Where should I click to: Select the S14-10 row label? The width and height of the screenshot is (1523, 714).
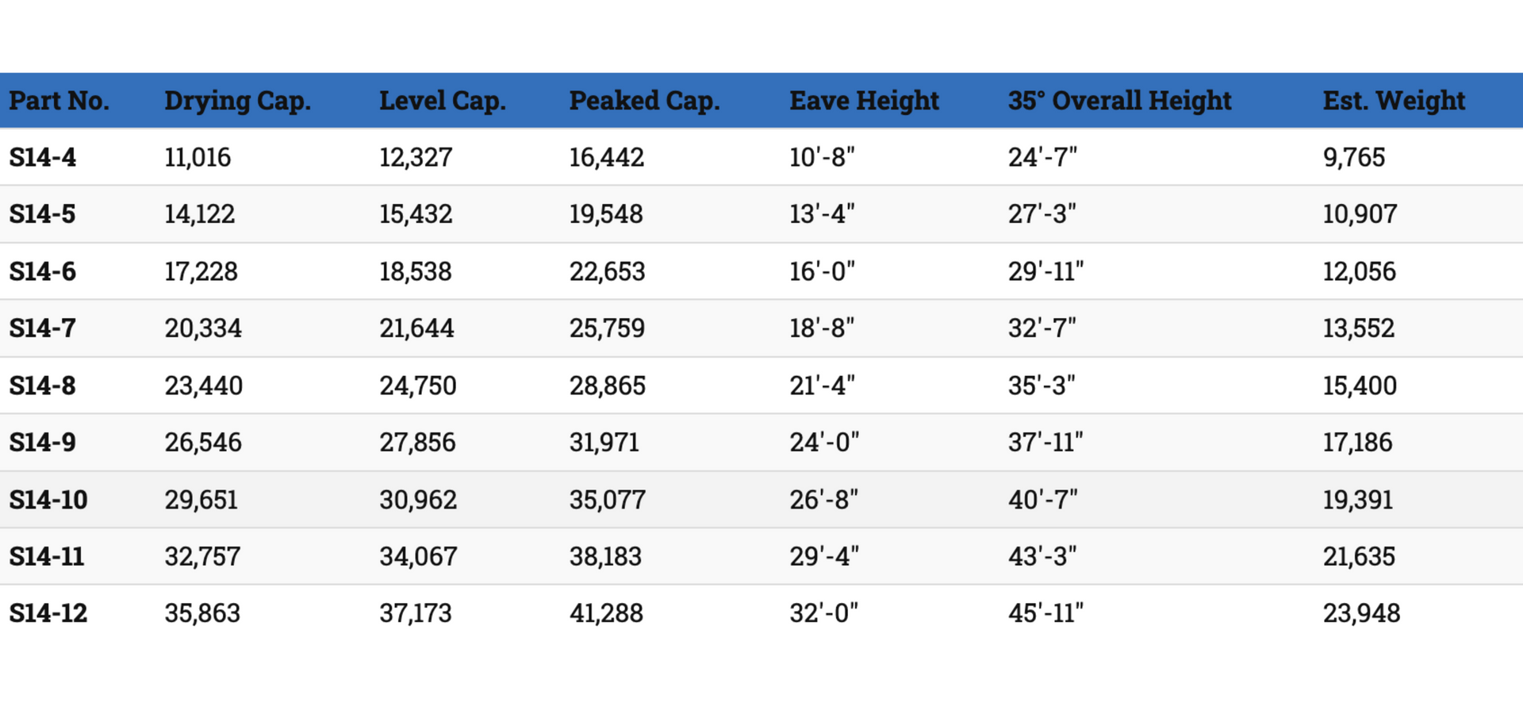coord(48,500)
